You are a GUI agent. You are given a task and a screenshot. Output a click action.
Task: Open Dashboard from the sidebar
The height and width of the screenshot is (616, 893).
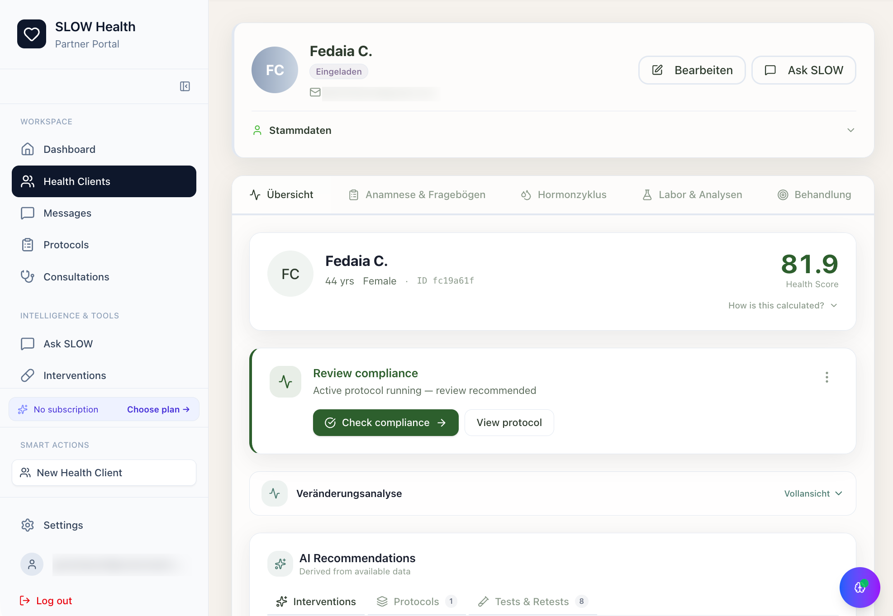pyautogui.click(x=104, y=149)
